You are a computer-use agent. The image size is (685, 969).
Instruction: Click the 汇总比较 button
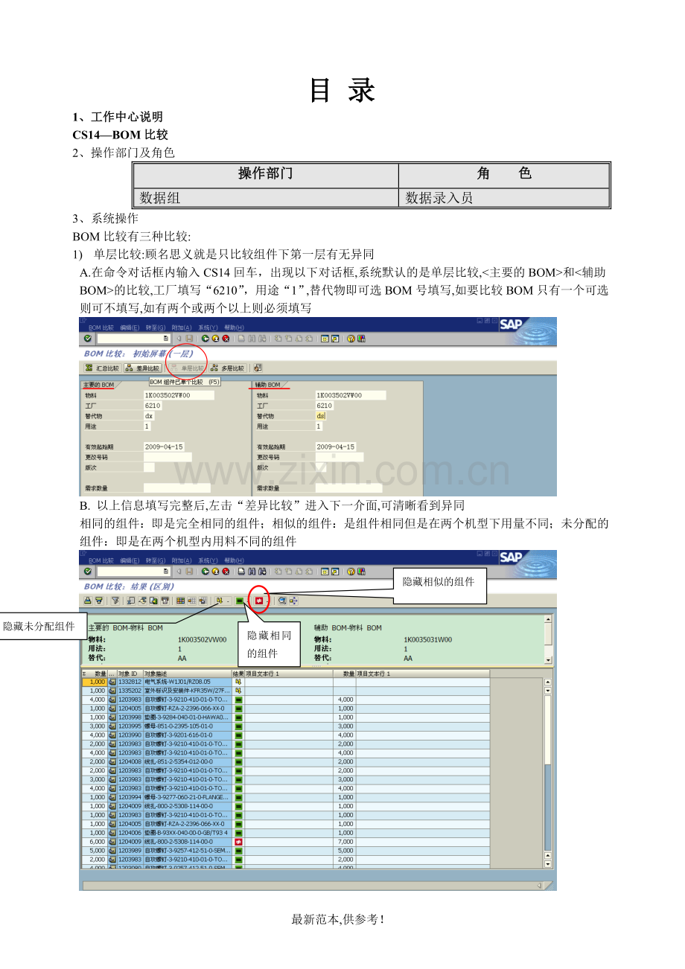(x=102, y=368)
